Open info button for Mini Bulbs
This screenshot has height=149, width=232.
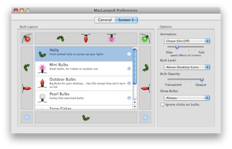[x=129, y=69]
